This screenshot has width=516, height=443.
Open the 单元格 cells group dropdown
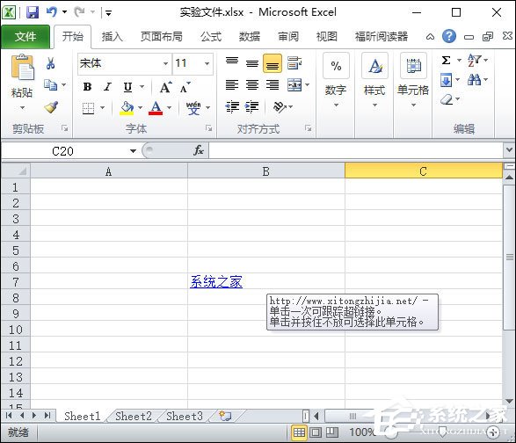pos(414,105)
